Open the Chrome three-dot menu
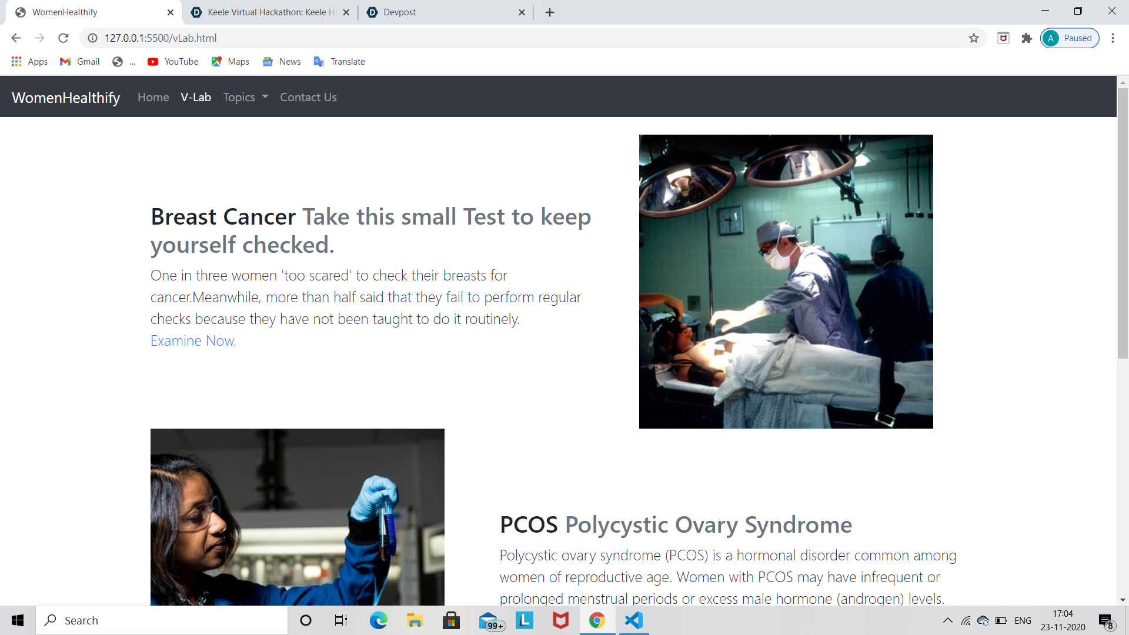 [1113, 38]
